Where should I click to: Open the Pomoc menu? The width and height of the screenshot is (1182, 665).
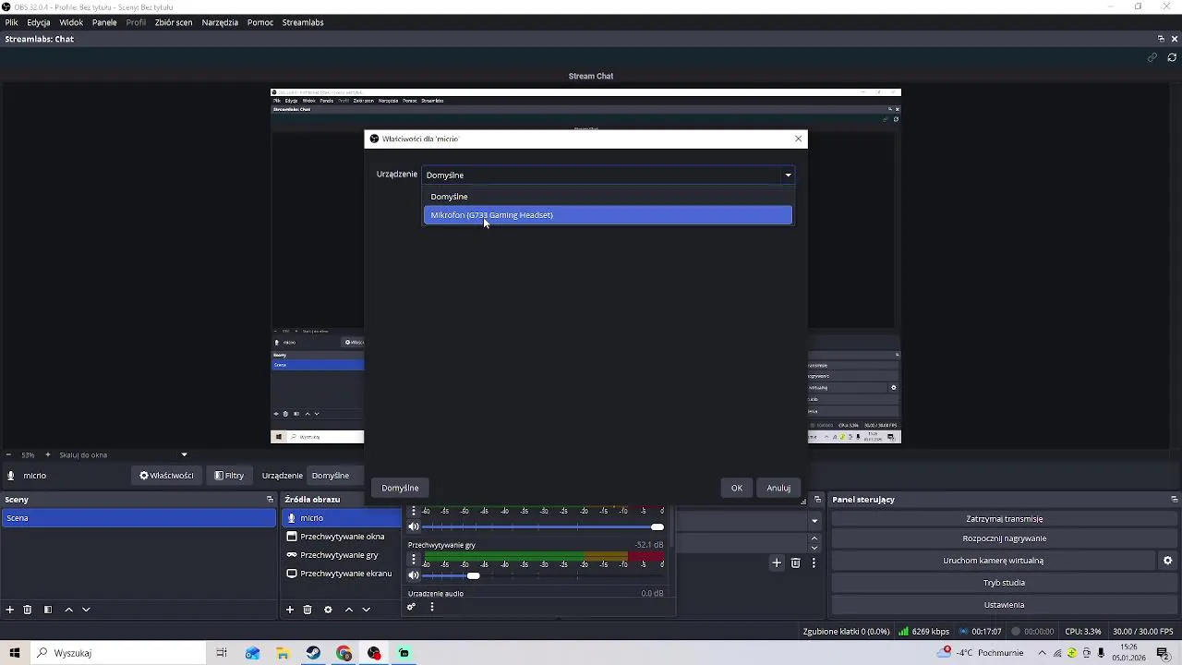tap(260, 22)
